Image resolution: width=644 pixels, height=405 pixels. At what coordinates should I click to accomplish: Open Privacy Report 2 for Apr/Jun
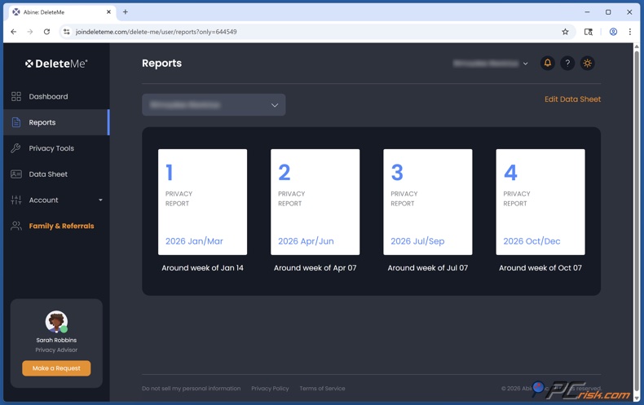[315, 202]
